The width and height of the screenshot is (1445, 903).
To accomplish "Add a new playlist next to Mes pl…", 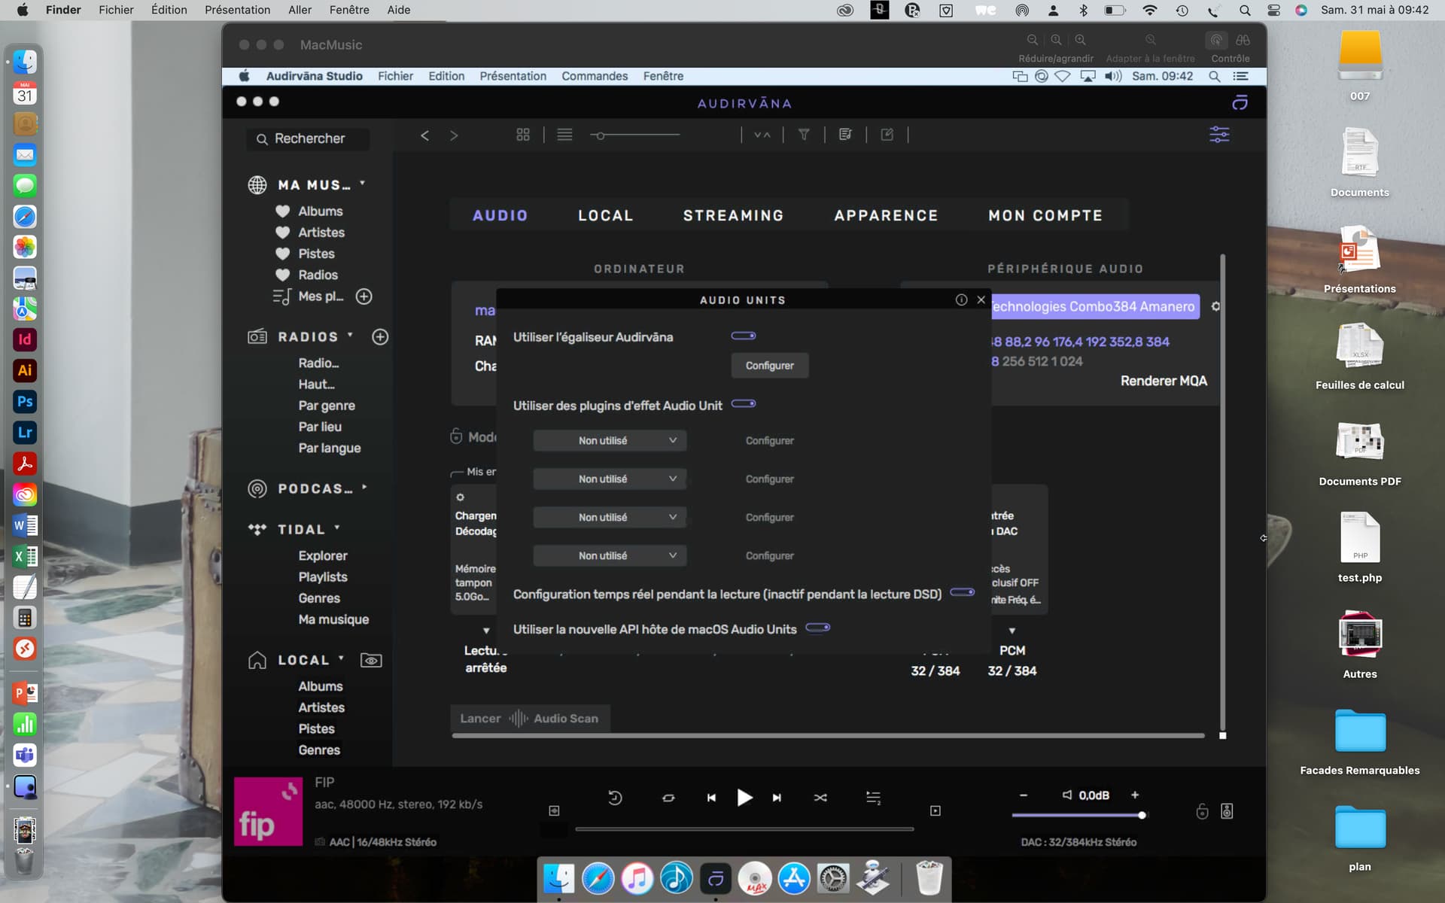I will (x=364, y=296).
